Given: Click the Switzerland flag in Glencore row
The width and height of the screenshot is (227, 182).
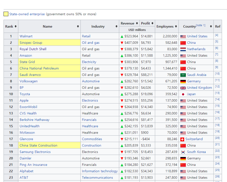Looking at the screenshot, I should pyautogui.click(x=182, y=139).
